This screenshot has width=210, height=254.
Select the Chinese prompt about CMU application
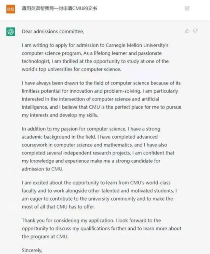pos(60,8)
